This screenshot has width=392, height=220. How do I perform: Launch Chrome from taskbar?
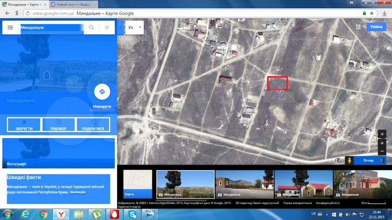click(x=43, y=215)
